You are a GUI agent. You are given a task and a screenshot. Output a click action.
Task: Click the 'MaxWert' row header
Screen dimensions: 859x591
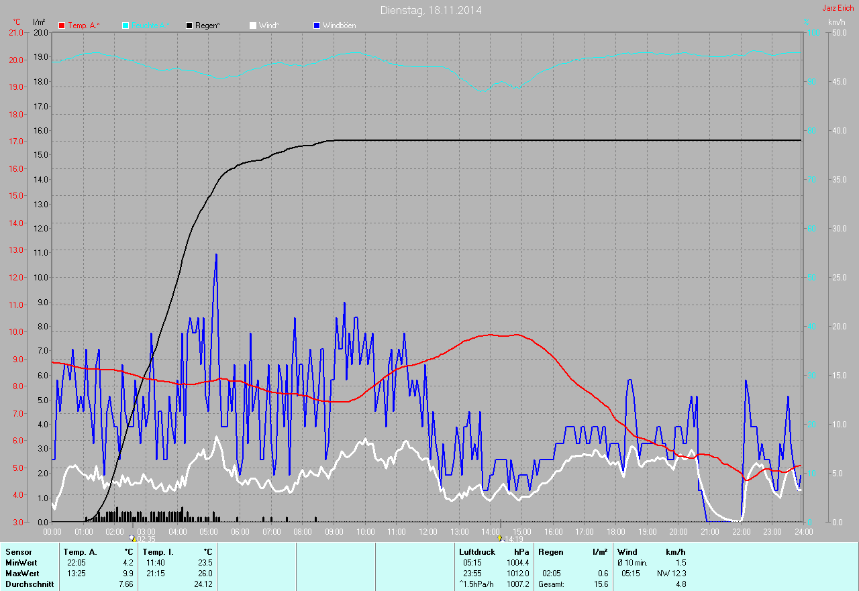coord(22,573)
